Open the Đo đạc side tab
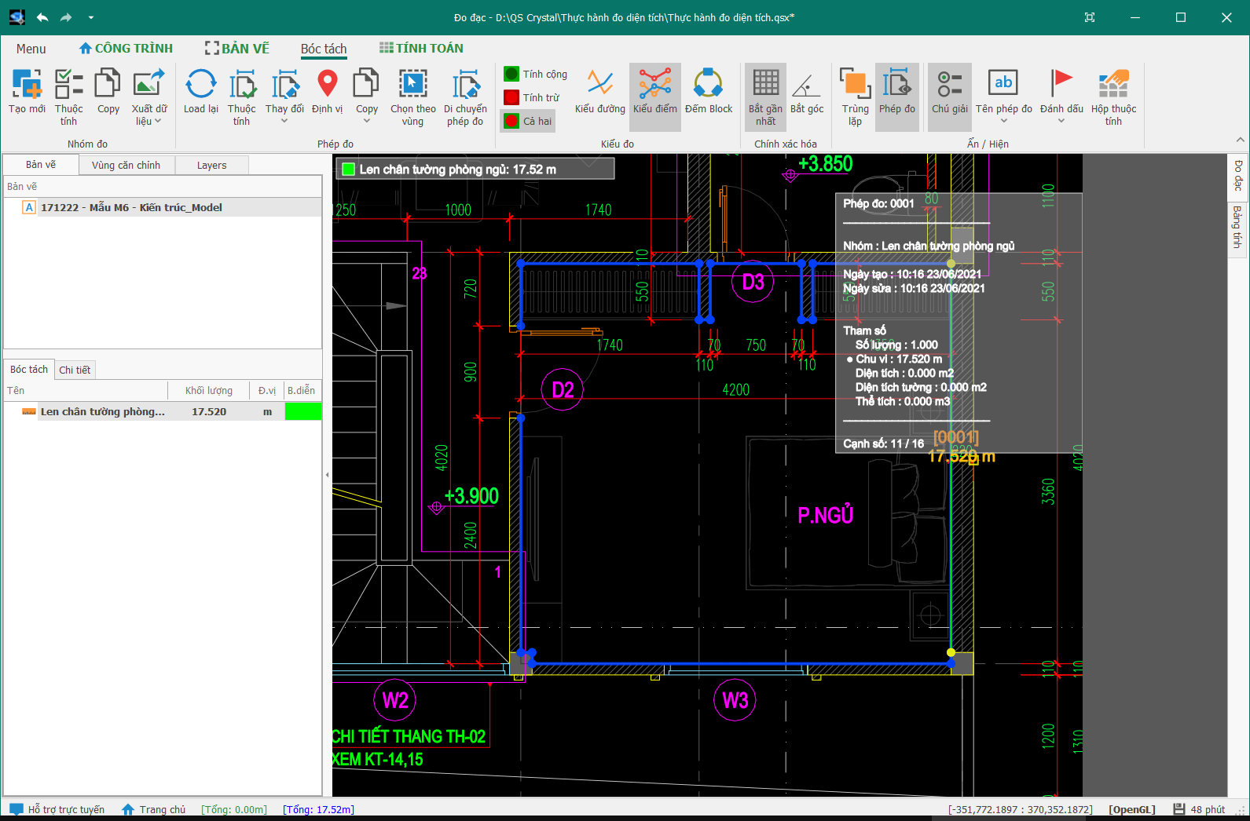 tap(1237, 176)
